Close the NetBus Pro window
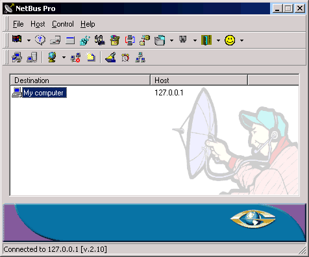The image size is (309, 257). [300, 8]
